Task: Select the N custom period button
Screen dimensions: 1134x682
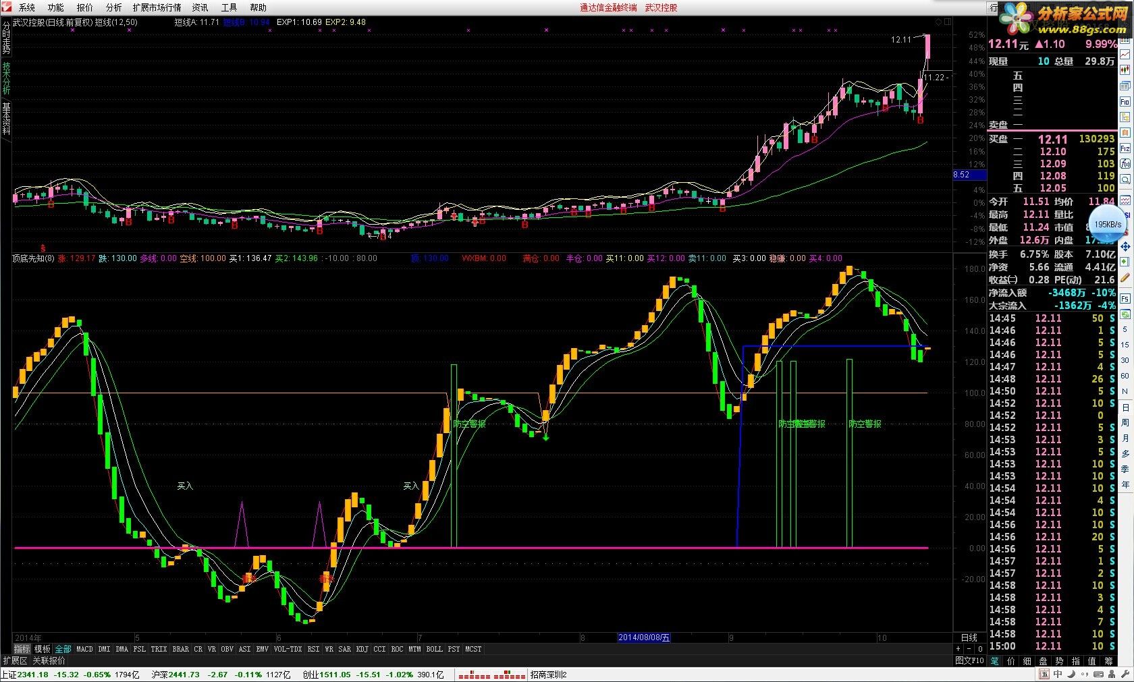Action: pos(1125,391)
